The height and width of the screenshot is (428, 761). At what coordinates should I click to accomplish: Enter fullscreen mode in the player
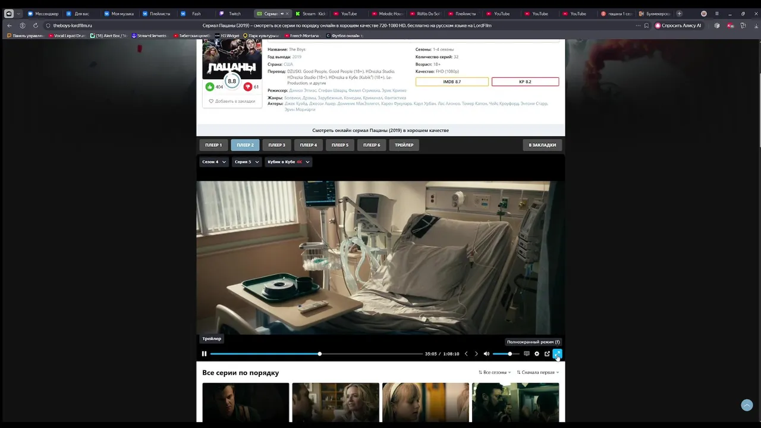point(557,354)
